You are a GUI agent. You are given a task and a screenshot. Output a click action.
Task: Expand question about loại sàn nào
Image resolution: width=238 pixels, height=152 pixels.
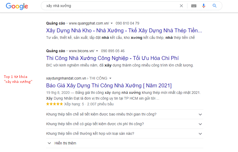(x=200, y=134)
